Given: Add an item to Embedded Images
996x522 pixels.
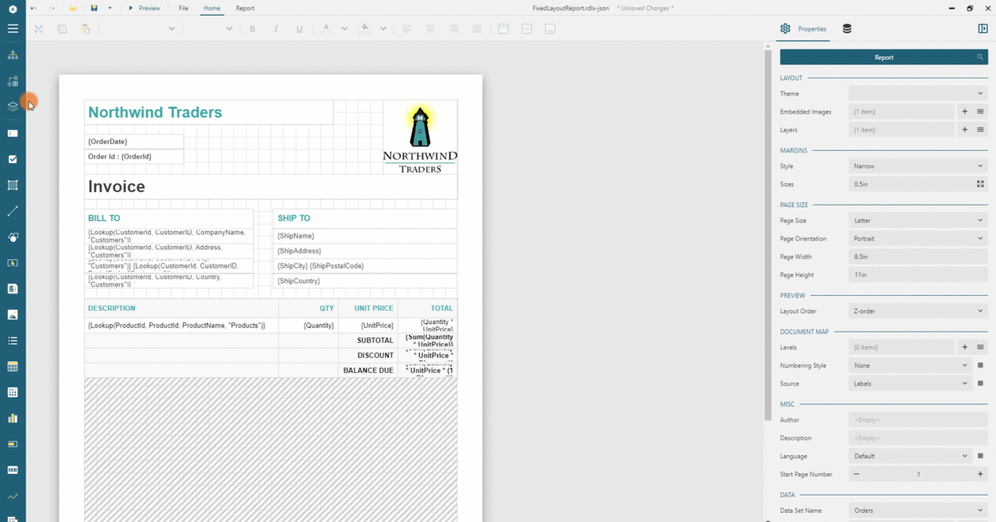Looking at the screenshot, I should pos(964,112).
